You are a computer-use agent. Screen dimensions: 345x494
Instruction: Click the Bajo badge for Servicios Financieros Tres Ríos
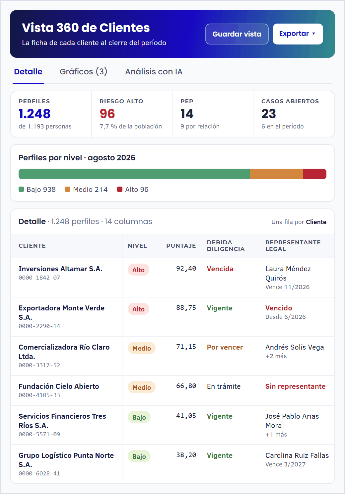(x=139, y=417)
